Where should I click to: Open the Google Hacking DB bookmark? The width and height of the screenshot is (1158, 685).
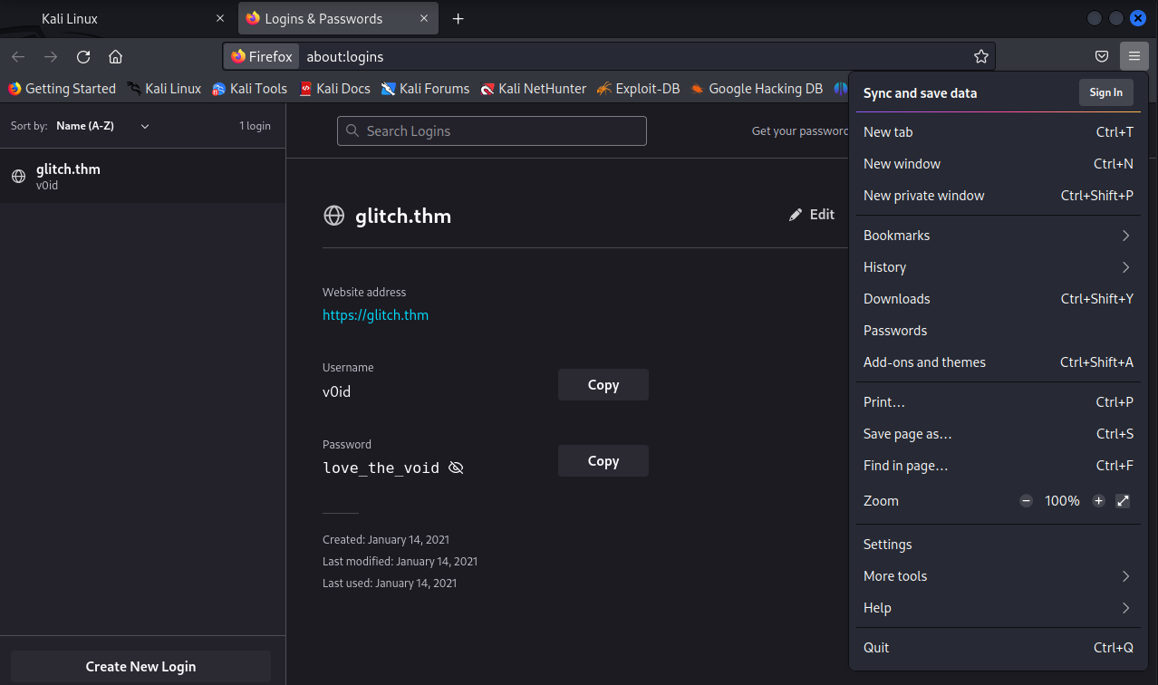point(757,88)
